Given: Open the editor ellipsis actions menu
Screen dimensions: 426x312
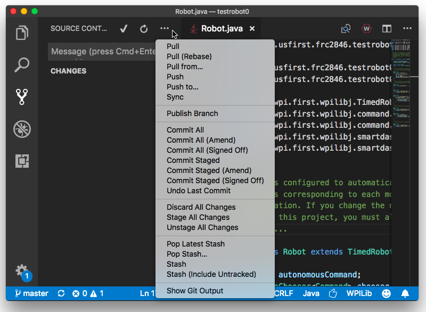Looking at the screenshot, I should pos(407,29).
